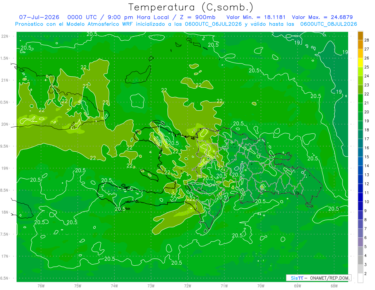Click the "9.5N" latitude tick label
The width and height of the screenshot is (375, 290).
pos(5,146)
